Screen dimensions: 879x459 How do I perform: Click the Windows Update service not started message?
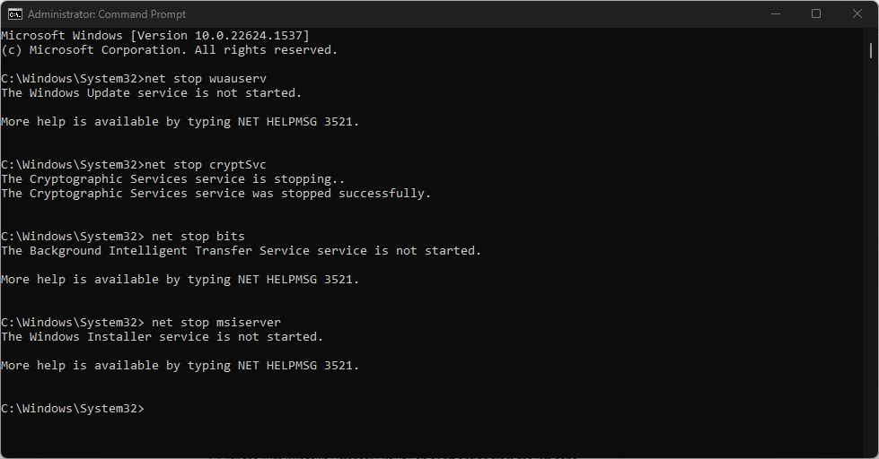click(151, 93)
